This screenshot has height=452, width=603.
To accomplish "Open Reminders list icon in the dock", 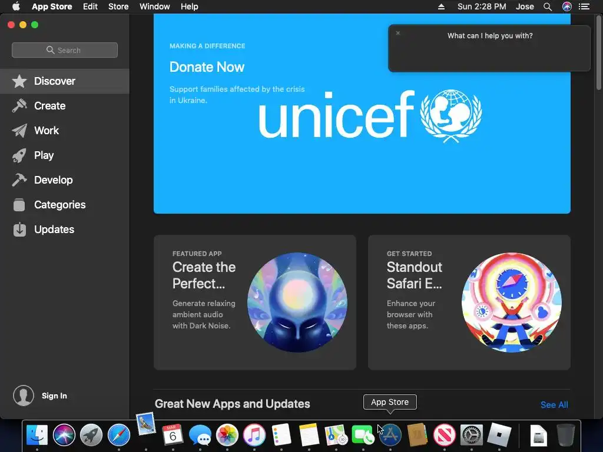I will click(x=281, y=435).
